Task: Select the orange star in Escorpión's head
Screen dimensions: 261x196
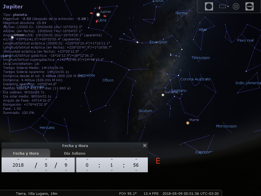Action: pos(137,42)
